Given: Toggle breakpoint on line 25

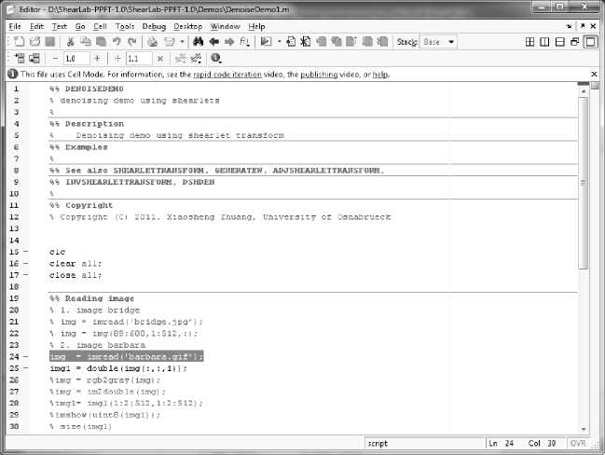Looking at the screenshot, I should pos(26,368).
